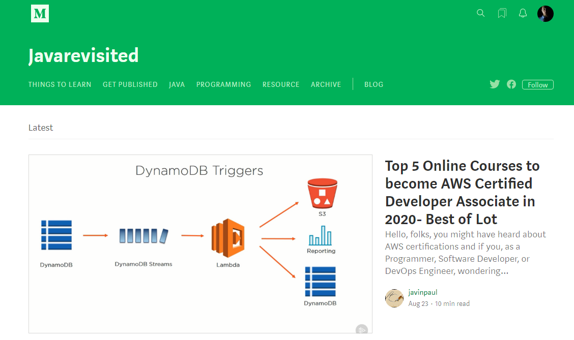Click the Javarevisited publication title
This screenshot has width=574, height=340.
83,55
